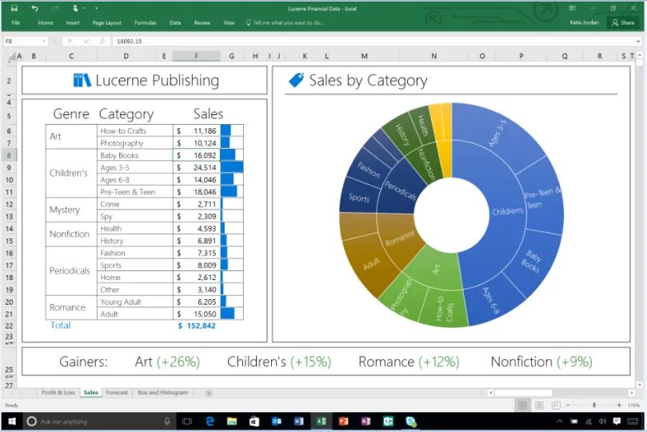Open Box and Histogram sheet tab
Image resolution: width=647 pixels, height=432 pixels.
[x=162, y=392]
